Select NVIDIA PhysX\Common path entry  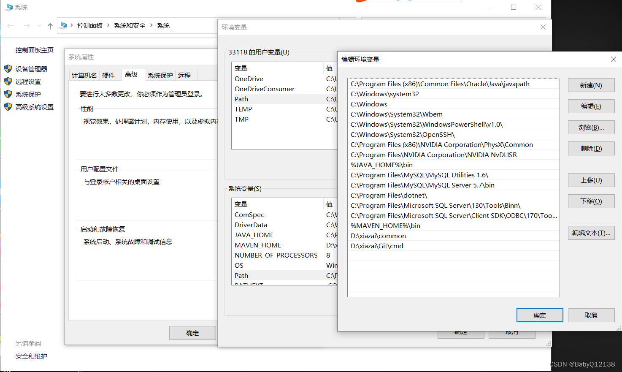pyautogui.click(x=454, y=144)
